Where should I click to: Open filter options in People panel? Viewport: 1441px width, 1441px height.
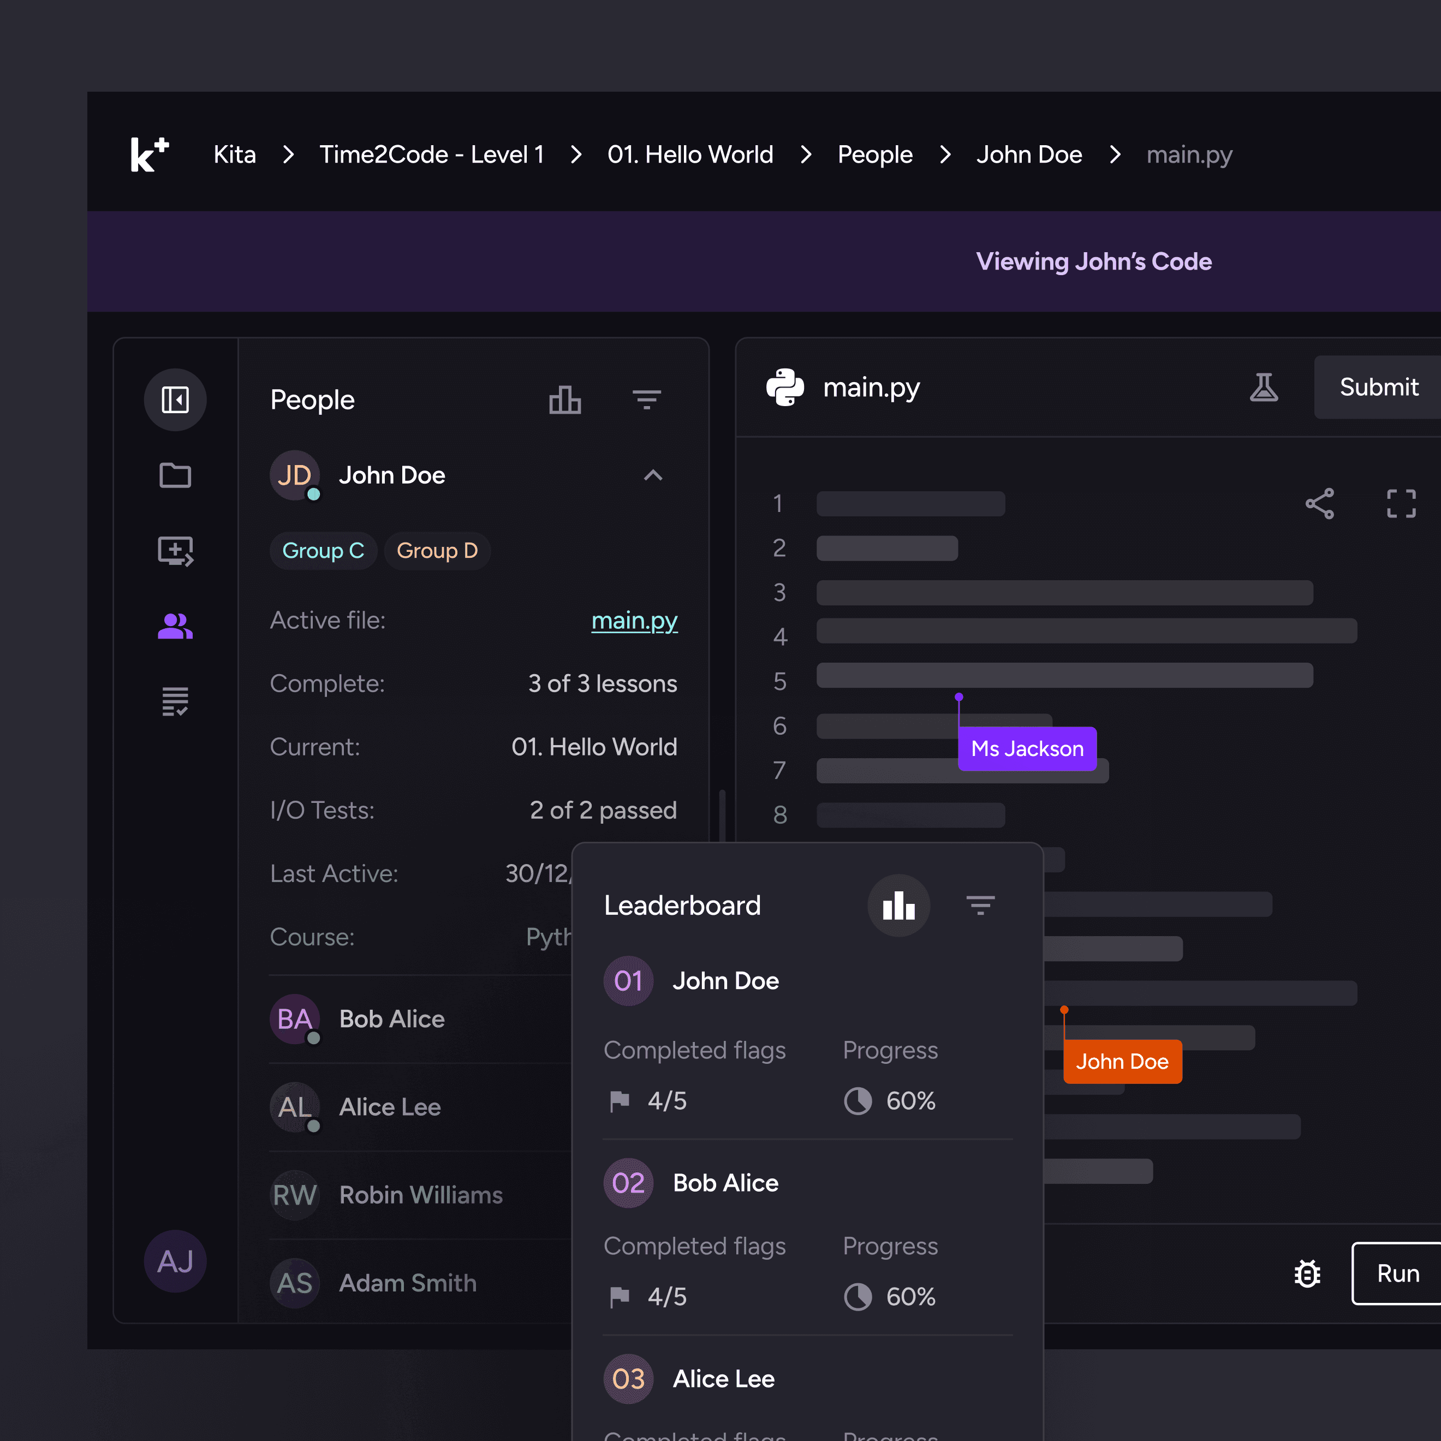pos(646,400)
